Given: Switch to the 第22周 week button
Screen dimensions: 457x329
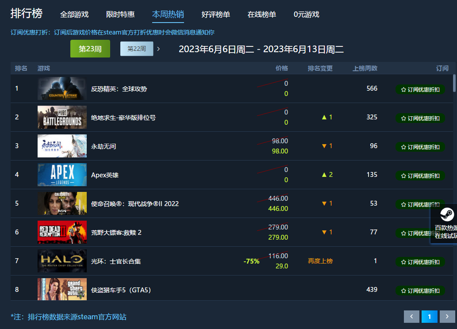Looking at the screenshot, I should point(137,49).
